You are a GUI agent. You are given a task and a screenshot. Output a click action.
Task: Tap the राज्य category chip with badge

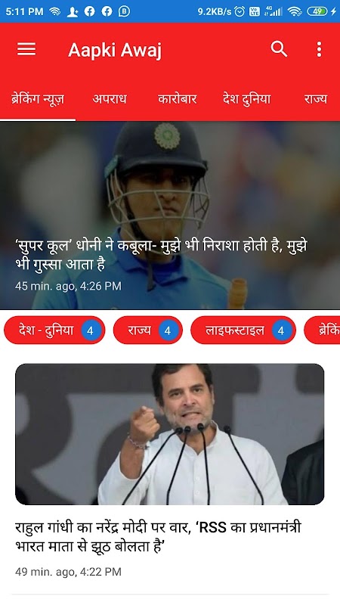click(x=148, y=330)
